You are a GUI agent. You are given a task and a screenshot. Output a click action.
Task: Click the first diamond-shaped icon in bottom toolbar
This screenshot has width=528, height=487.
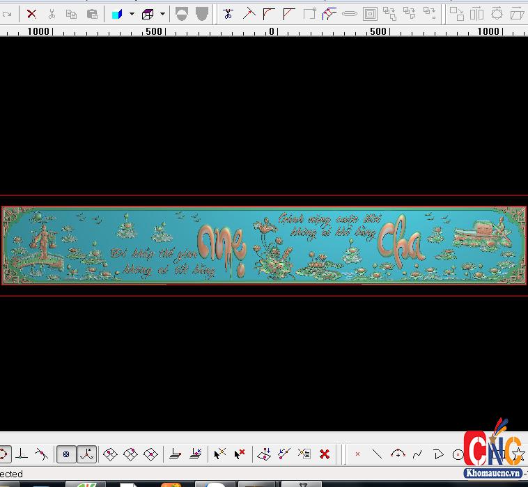point(110,454)
